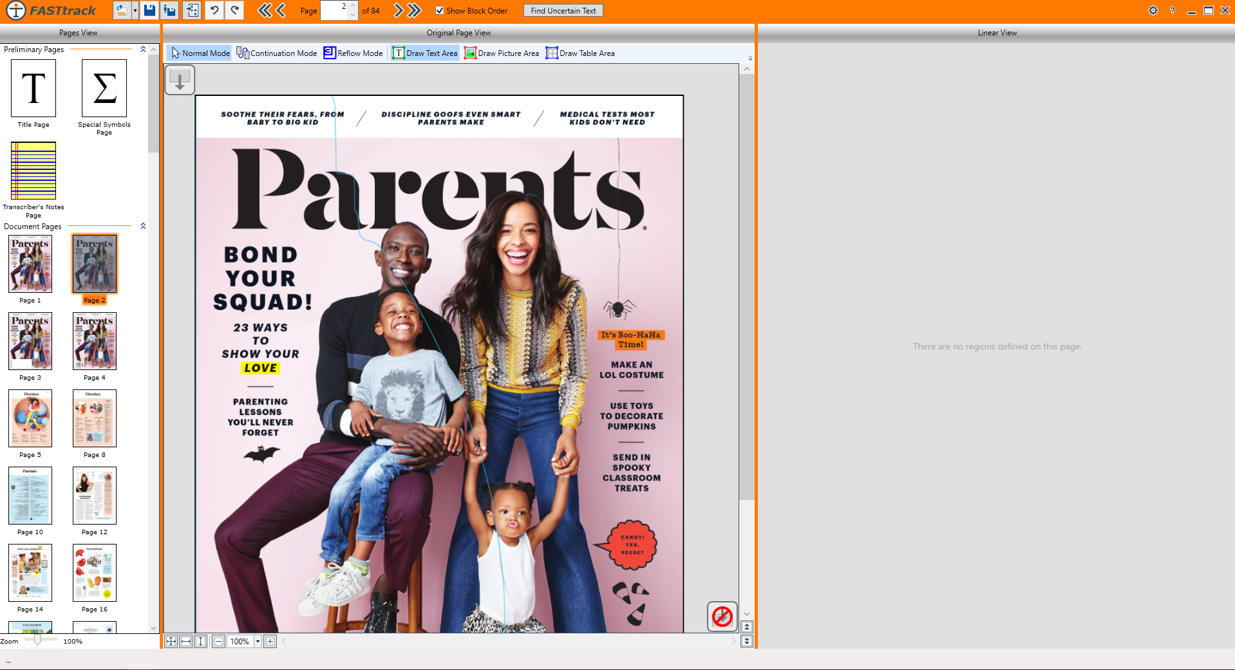Switch to Reflow Mode
This screenshot has width=1235, height=670.
[354, 53]
